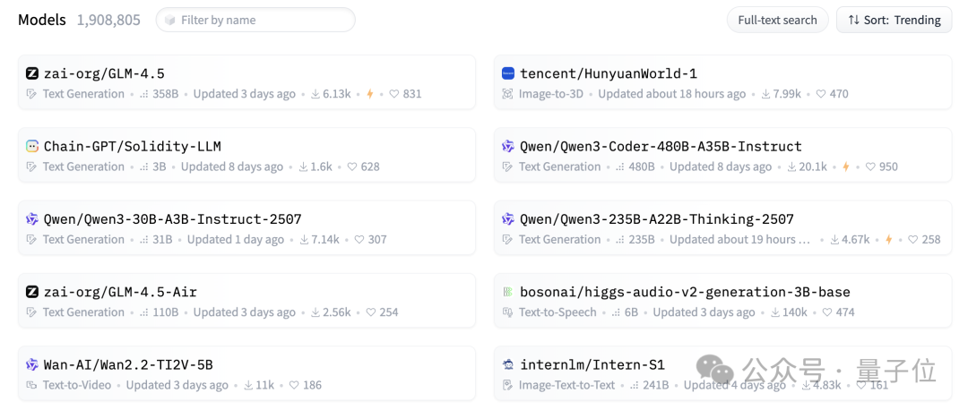Click the Text Generation icon on GLM-4.5-Air card
Screen dimensions: 968x410
coord(32,312)
